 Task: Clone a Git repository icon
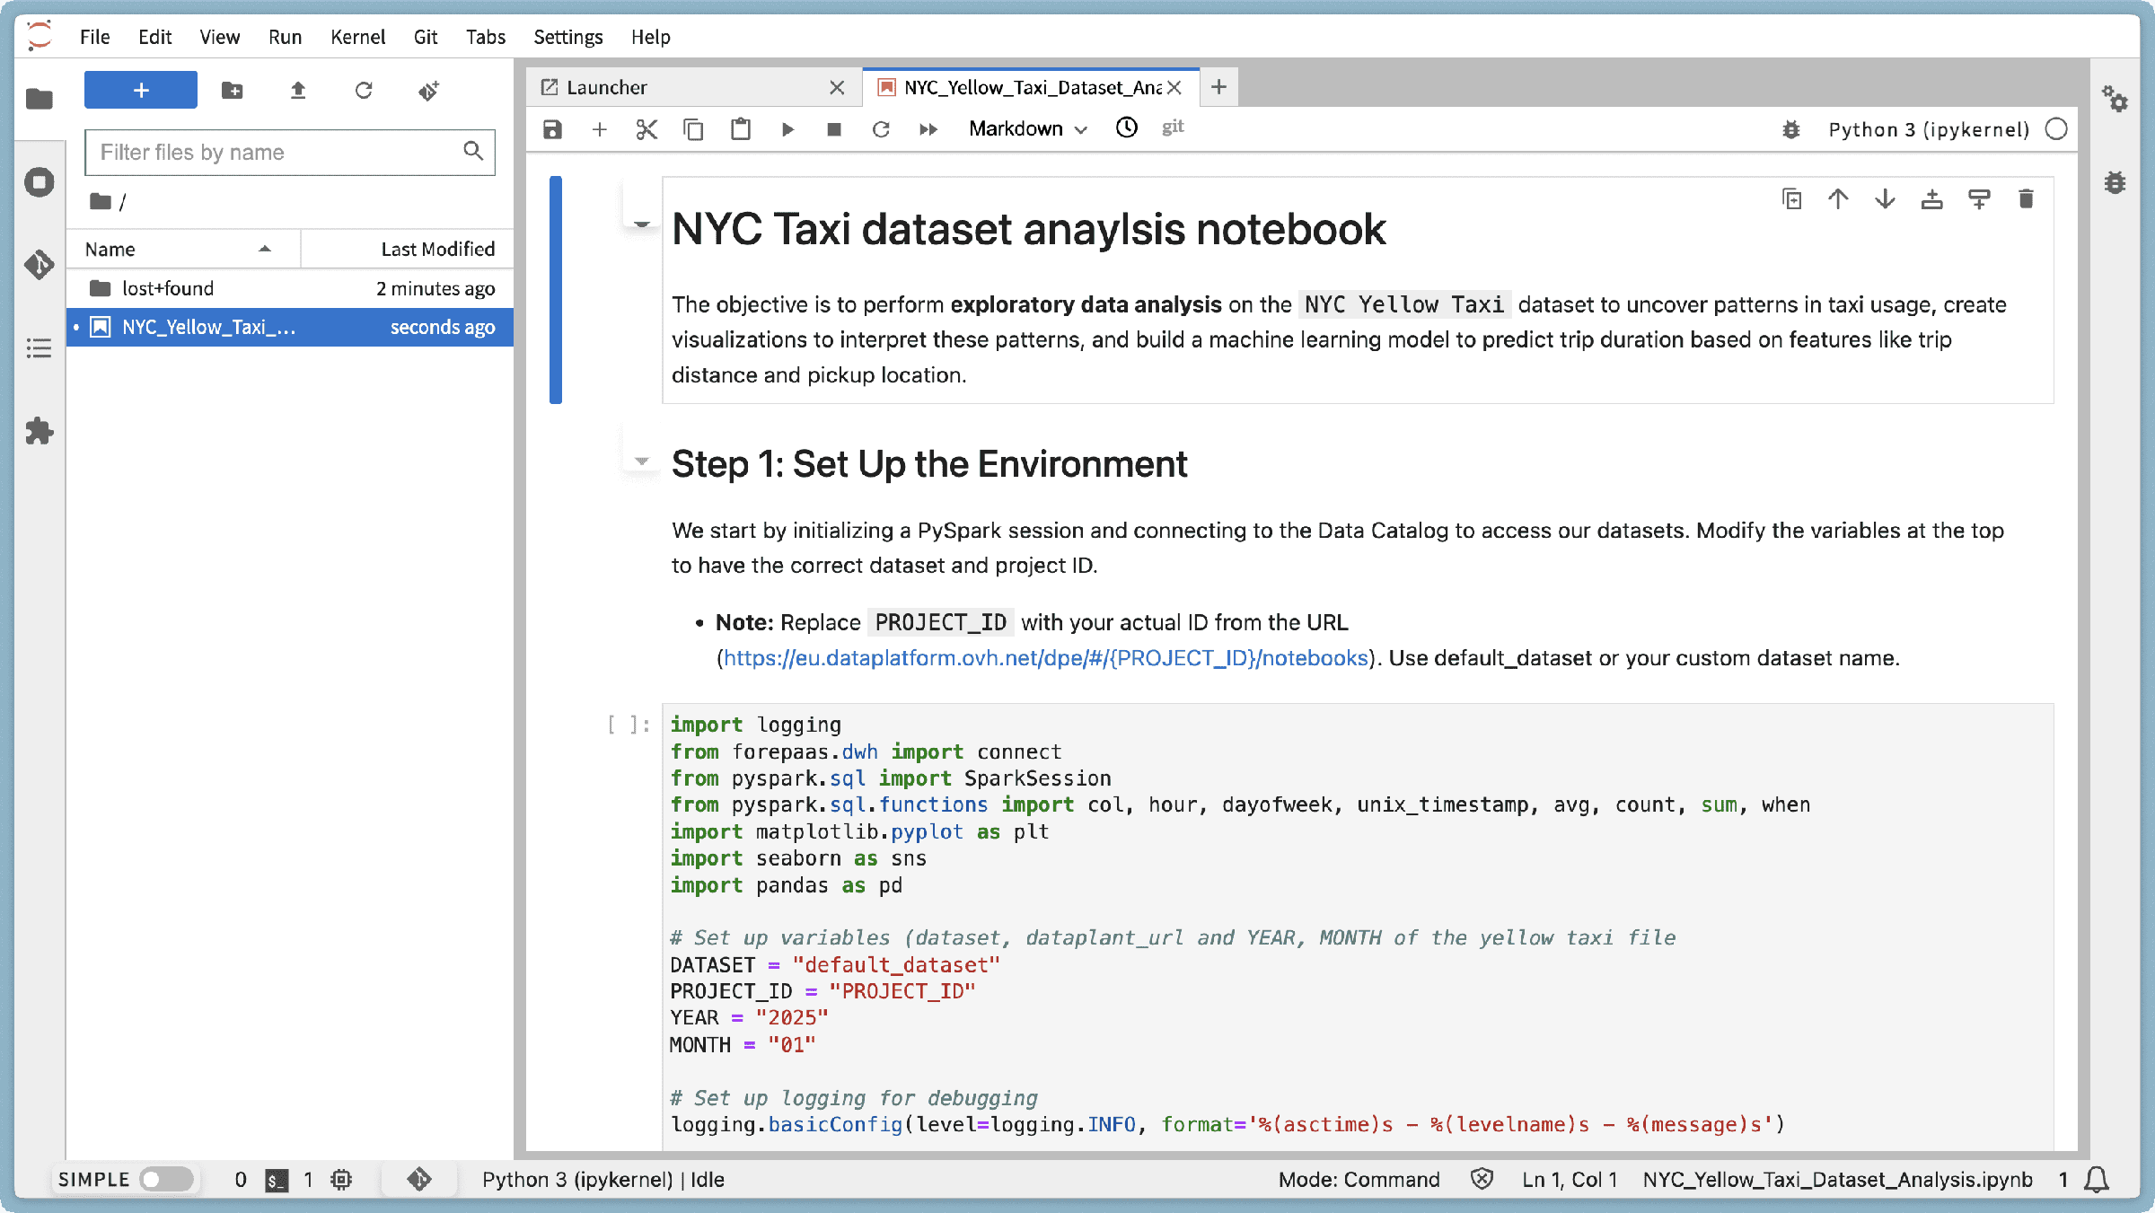(x=429, y=90)
